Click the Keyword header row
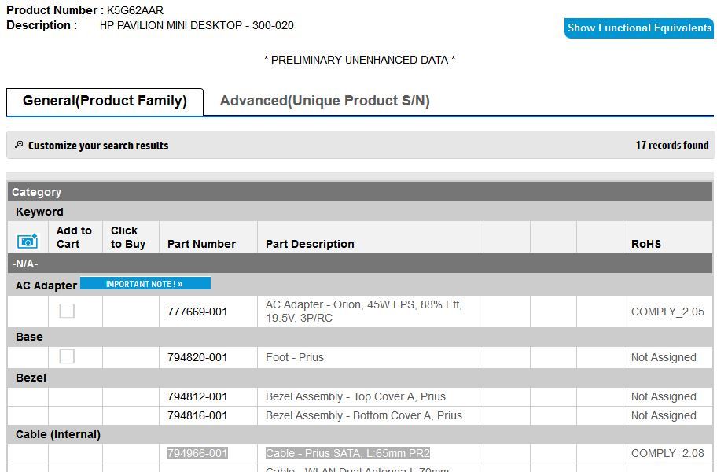Screen dimensions: 717x472 pyautogui.click(x=360, y=212)
